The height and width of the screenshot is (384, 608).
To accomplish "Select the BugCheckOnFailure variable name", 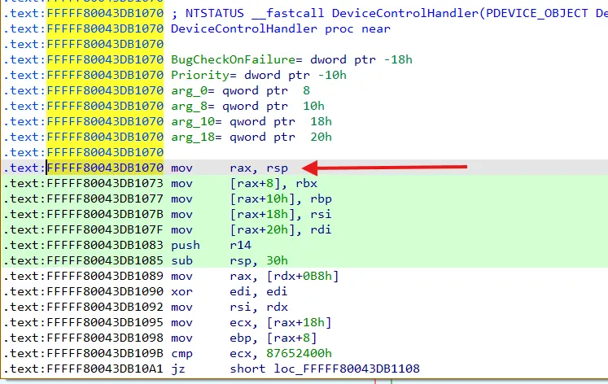I will pos(233,59).
